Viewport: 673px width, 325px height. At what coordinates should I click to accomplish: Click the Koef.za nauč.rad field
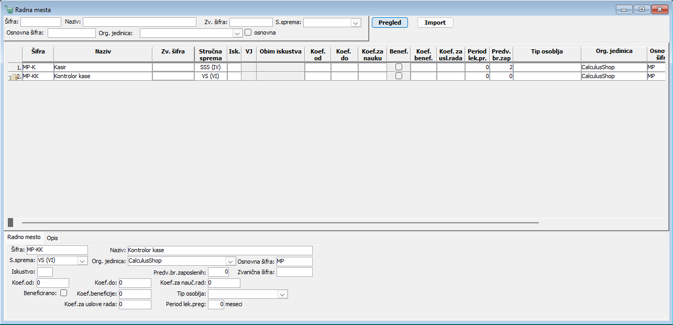click(x=224, y=283)
